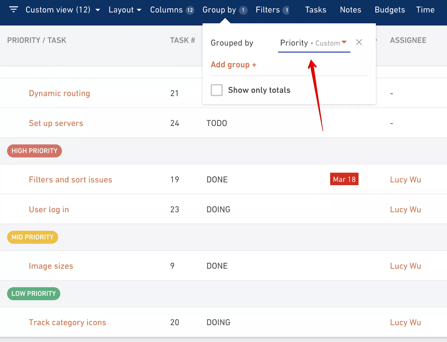Screen dimensions: 447x342
Task: Open the Priority Custom grouping dropdown
Action: [x=313, y=43]
